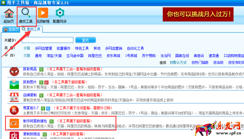
Task: Open the 店铺复制 tool link
Action: coord(30,95)
